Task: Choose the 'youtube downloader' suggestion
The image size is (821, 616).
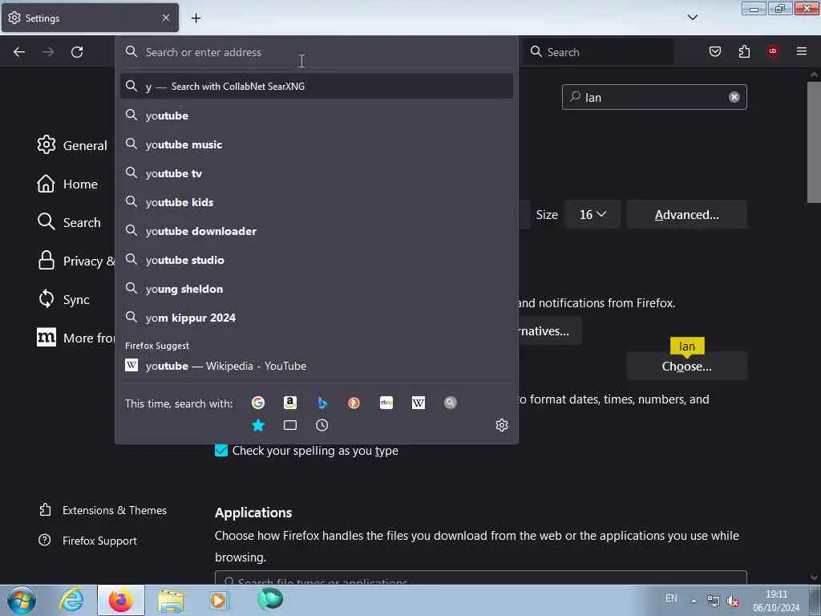Action: click(x=316, y=230)
